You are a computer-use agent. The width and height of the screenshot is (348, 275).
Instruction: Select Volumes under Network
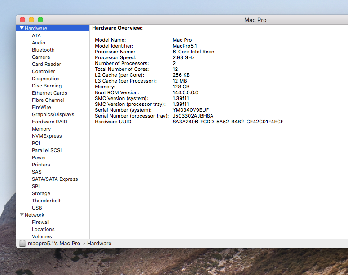click(42, 236)
